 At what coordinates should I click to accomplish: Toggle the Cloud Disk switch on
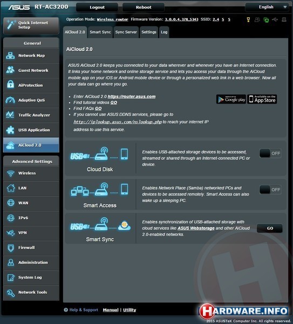click(x=270, y=153)
